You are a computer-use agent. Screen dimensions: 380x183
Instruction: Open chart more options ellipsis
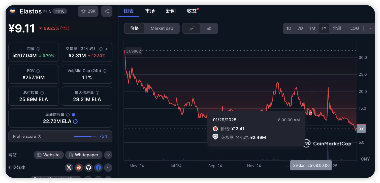[x=370, y=28]
